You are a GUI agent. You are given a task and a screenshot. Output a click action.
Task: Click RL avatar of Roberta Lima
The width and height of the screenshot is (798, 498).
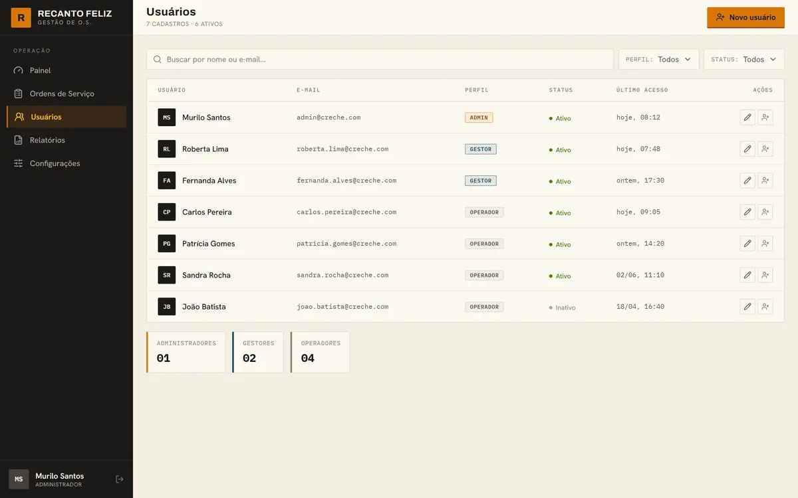(167, 149)
